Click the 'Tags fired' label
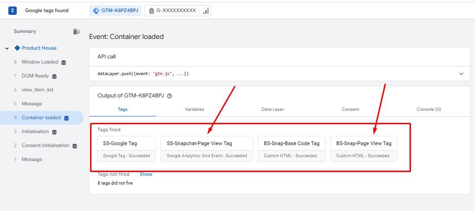This screenshot has height=211, width=475. (x=109, y=129)
